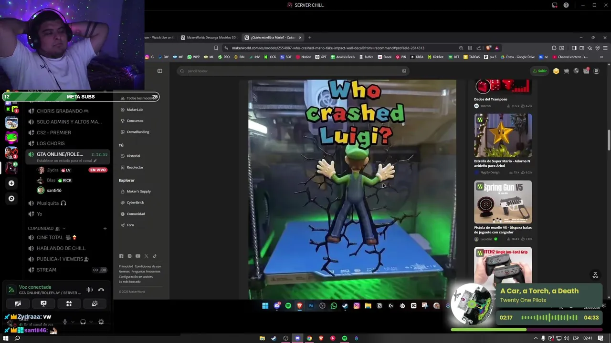Open MakerLab in MakerWorld sidebar
The height and width of the screenshot is (343, 611).
[x=134, y=110]
